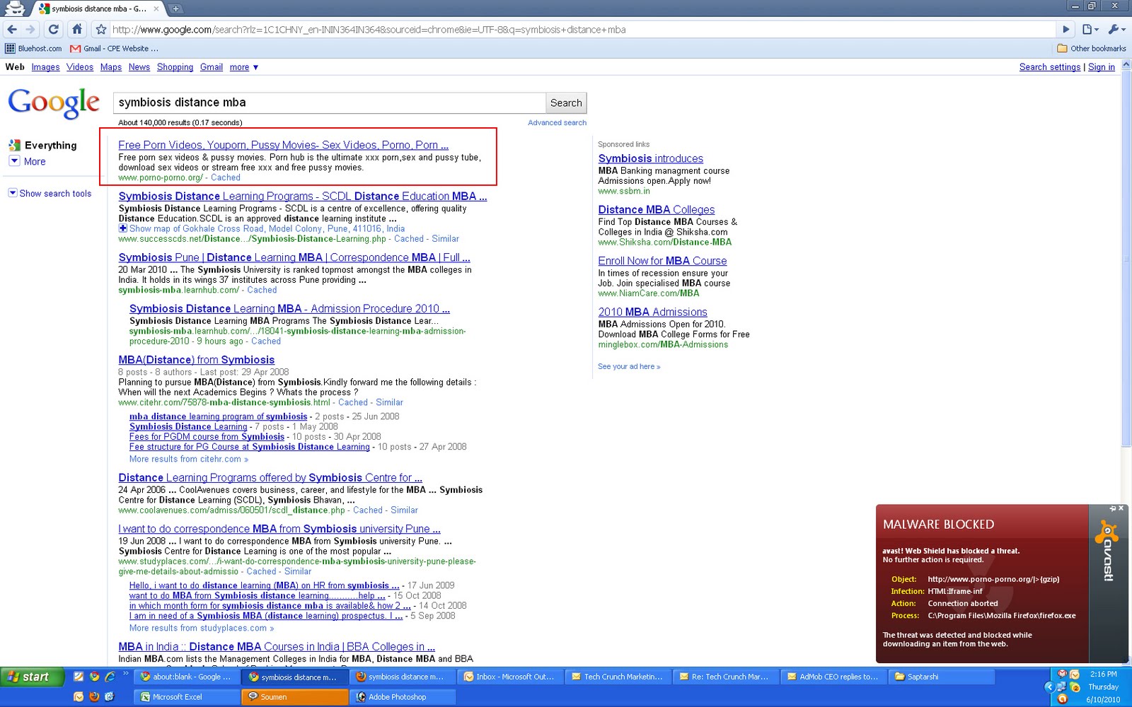Open the Other bookmarks folder

pos(1091,49)
